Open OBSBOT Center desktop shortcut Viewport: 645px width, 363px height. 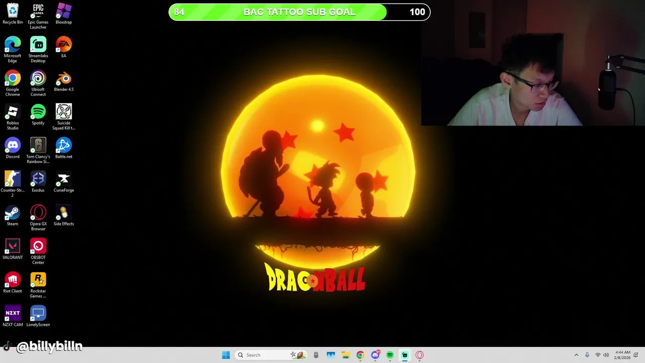coord(38,251)
